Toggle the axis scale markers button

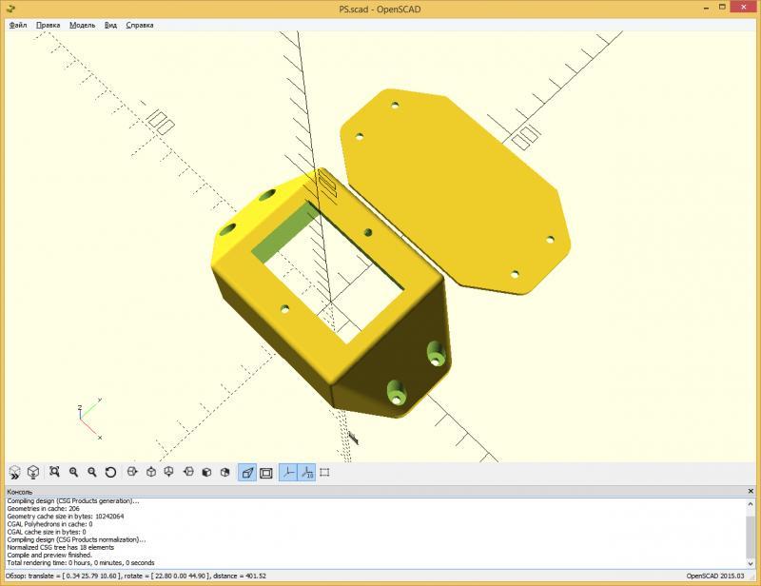click(306, 472)
